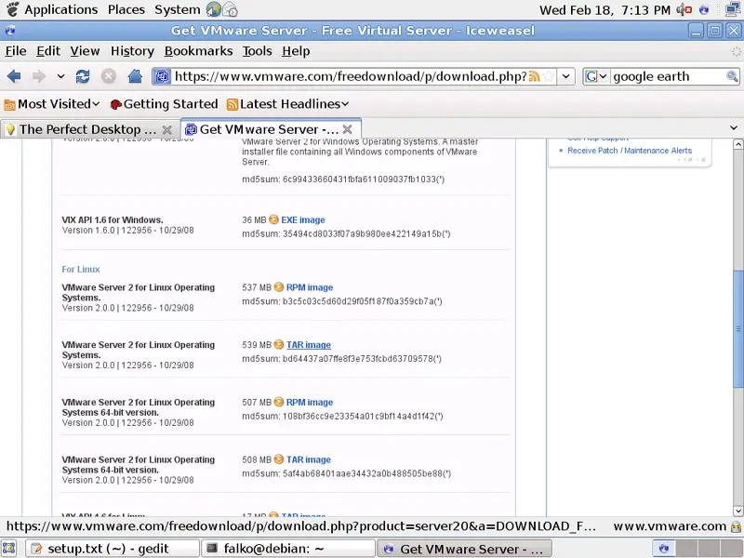The height and width of the screenshot is (558, 744).
Task: Click the Iceweasel window menu icon in titlebar
Action: [10, 31]
